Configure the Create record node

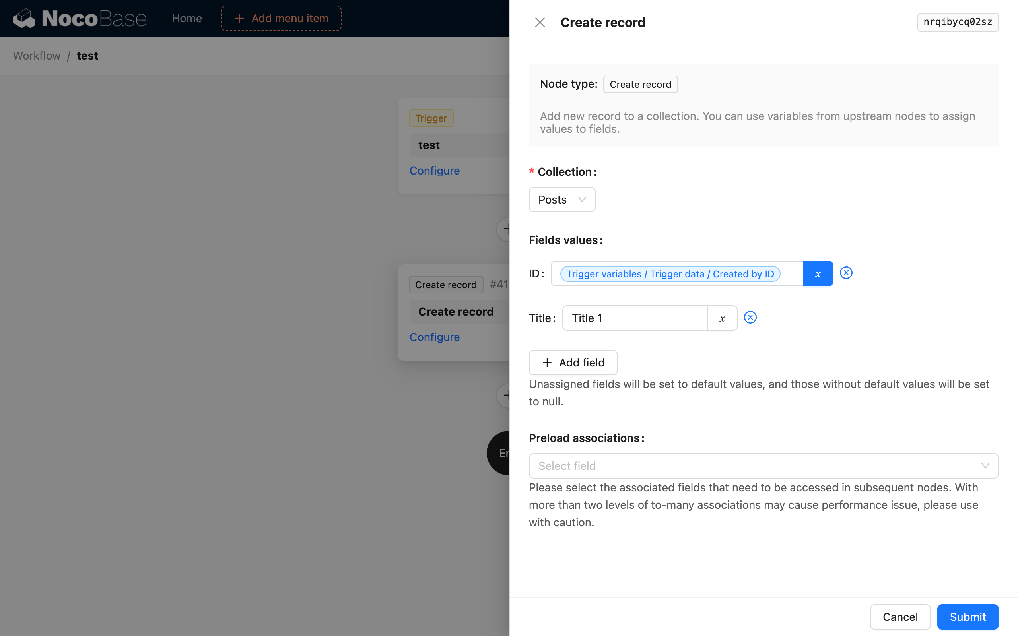click(435, 337)
